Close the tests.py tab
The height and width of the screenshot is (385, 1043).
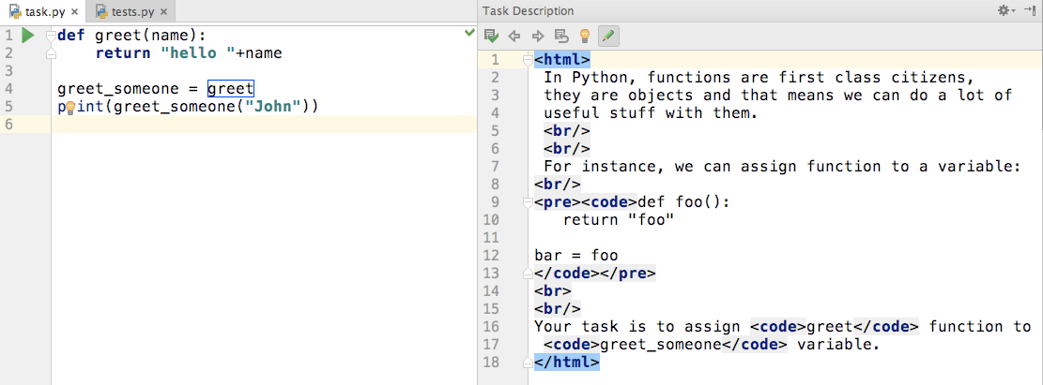point(165,12)
